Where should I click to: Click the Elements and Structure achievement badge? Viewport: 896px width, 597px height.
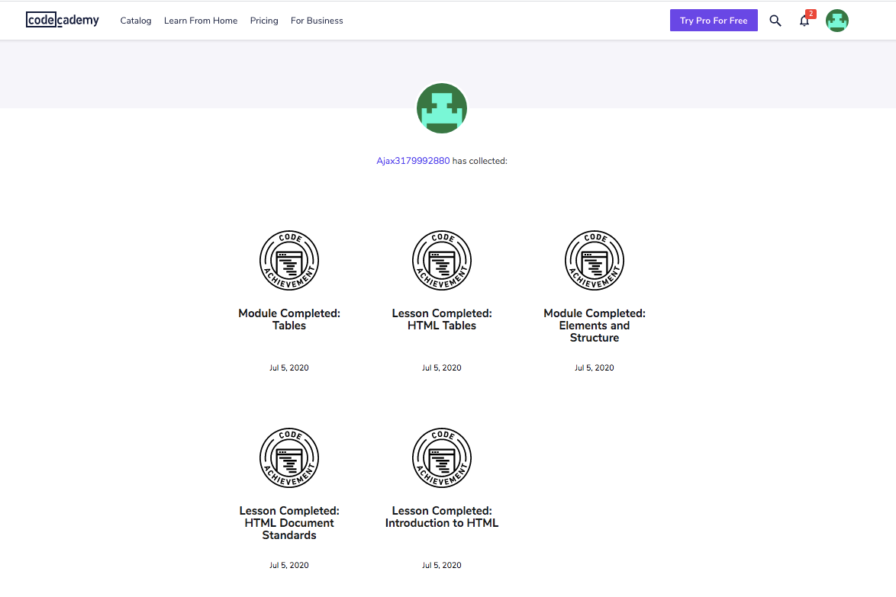pyautogui.click(x=595, y=260)
